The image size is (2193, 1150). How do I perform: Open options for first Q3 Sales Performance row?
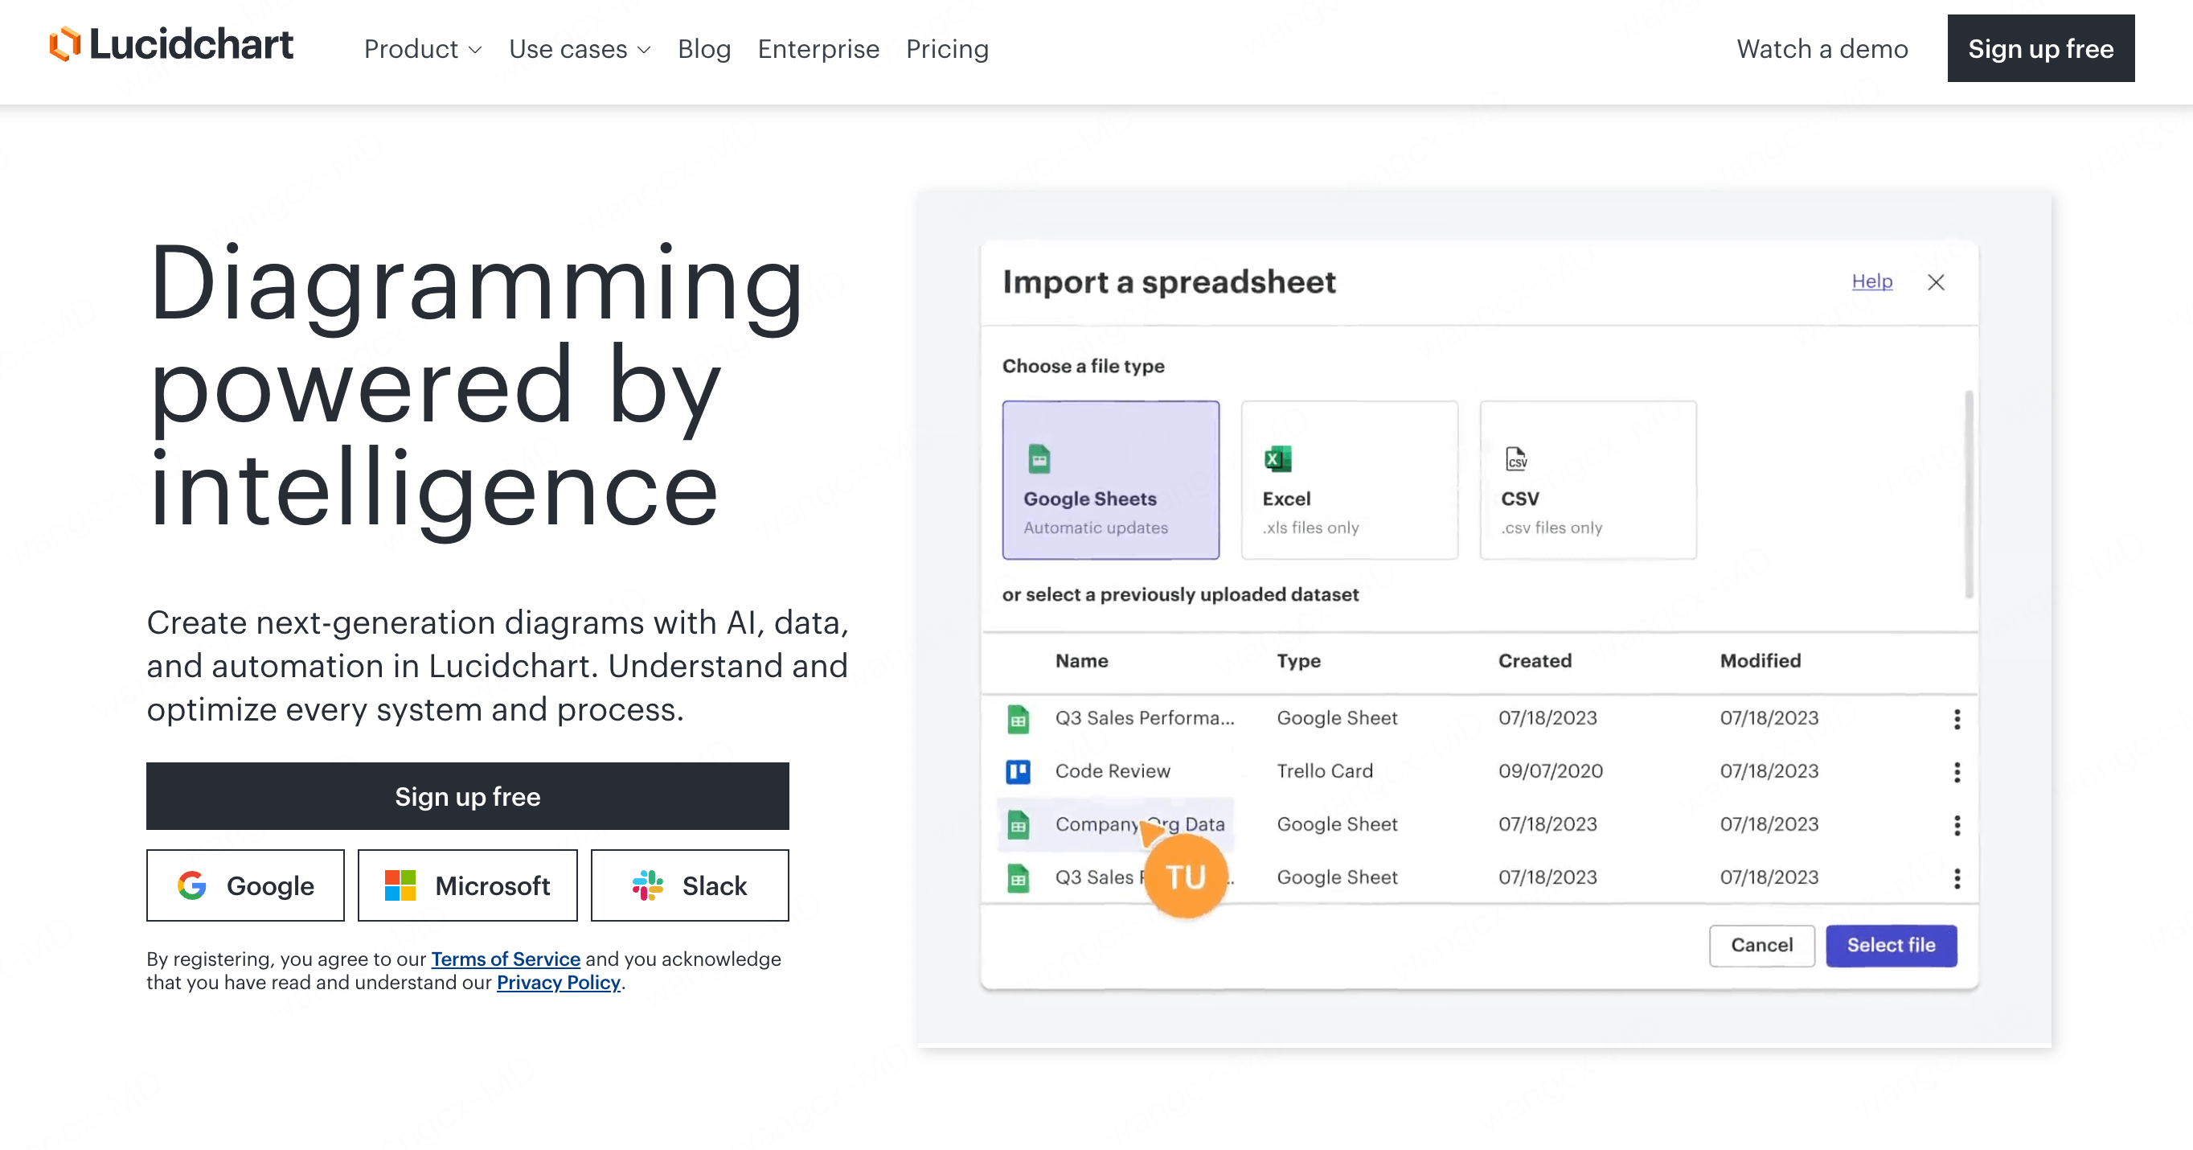tap(1957, 719)
